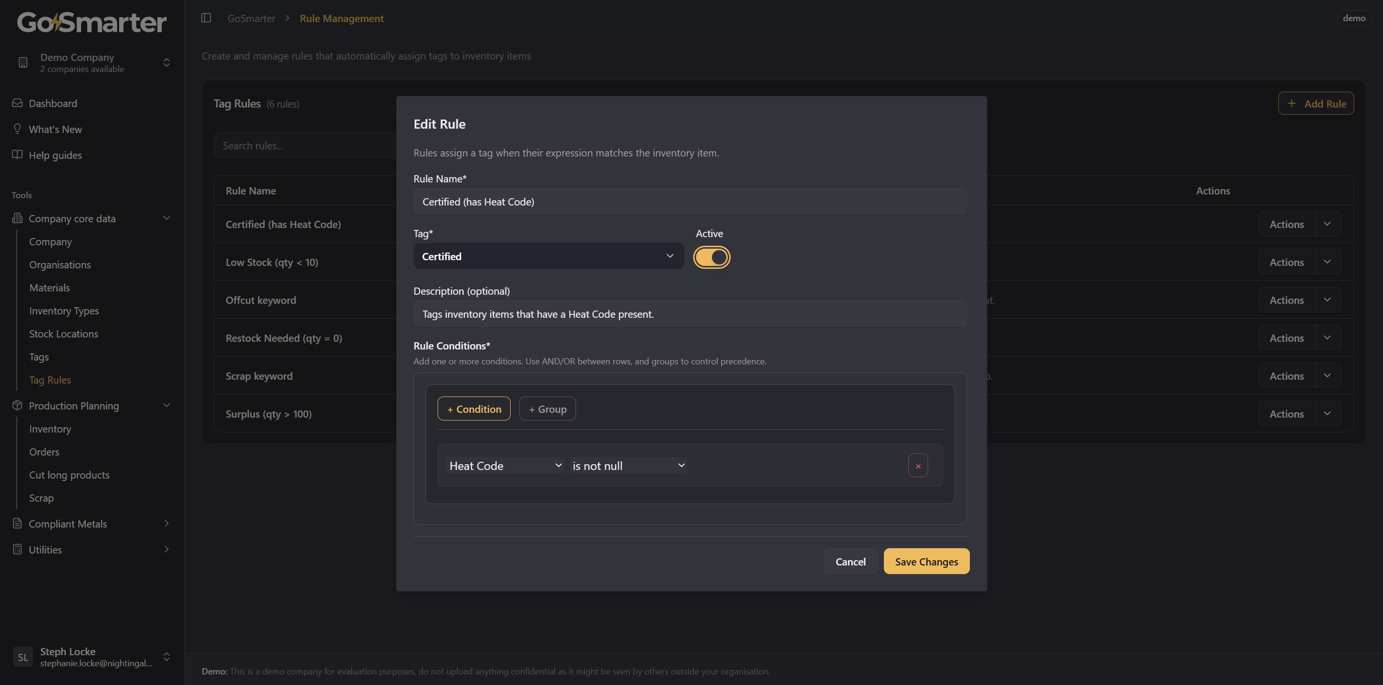1383x685 pixels.
Task: Click the Production Planning box icon
Action: click(17, 406)
